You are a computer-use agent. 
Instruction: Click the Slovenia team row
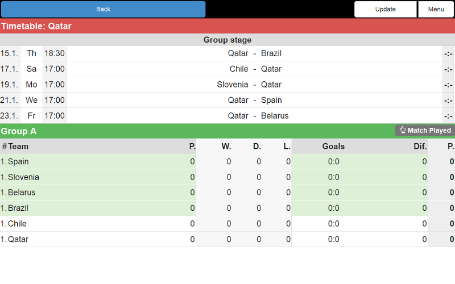[23, 177]
